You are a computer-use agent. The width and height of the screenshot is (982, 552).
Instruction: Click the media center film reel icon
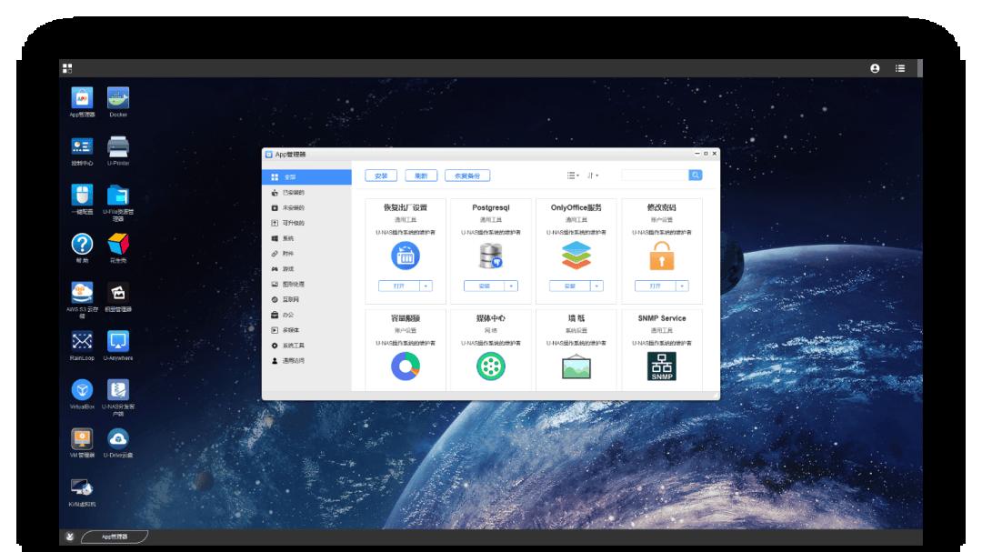[491, 366]
